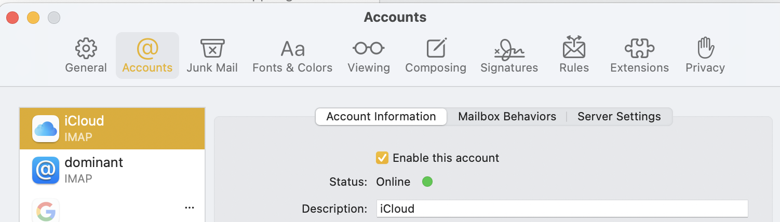Open Signatures preferences icon
The height and width of the screenshot is (222, 780).
[509, 49]
